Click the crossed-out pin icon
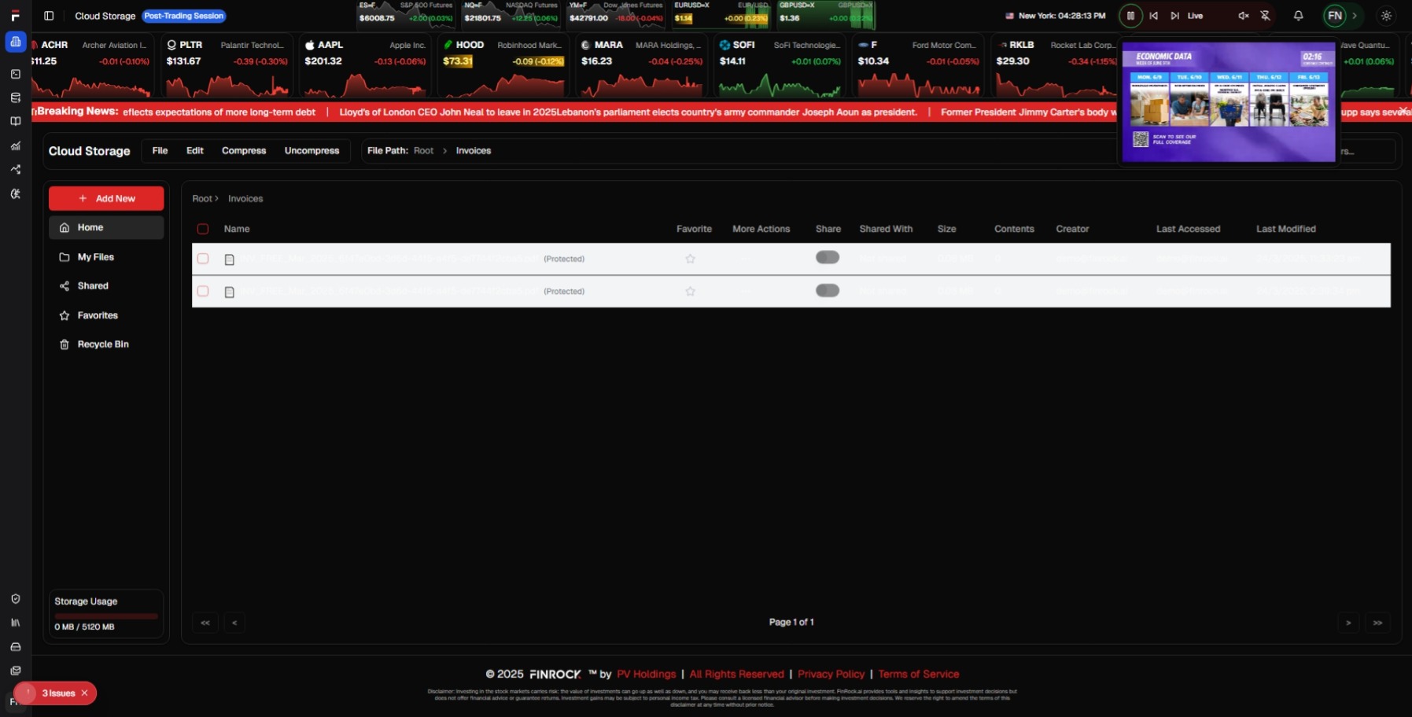This screenshot has width=1412, height=717. 1266,16
